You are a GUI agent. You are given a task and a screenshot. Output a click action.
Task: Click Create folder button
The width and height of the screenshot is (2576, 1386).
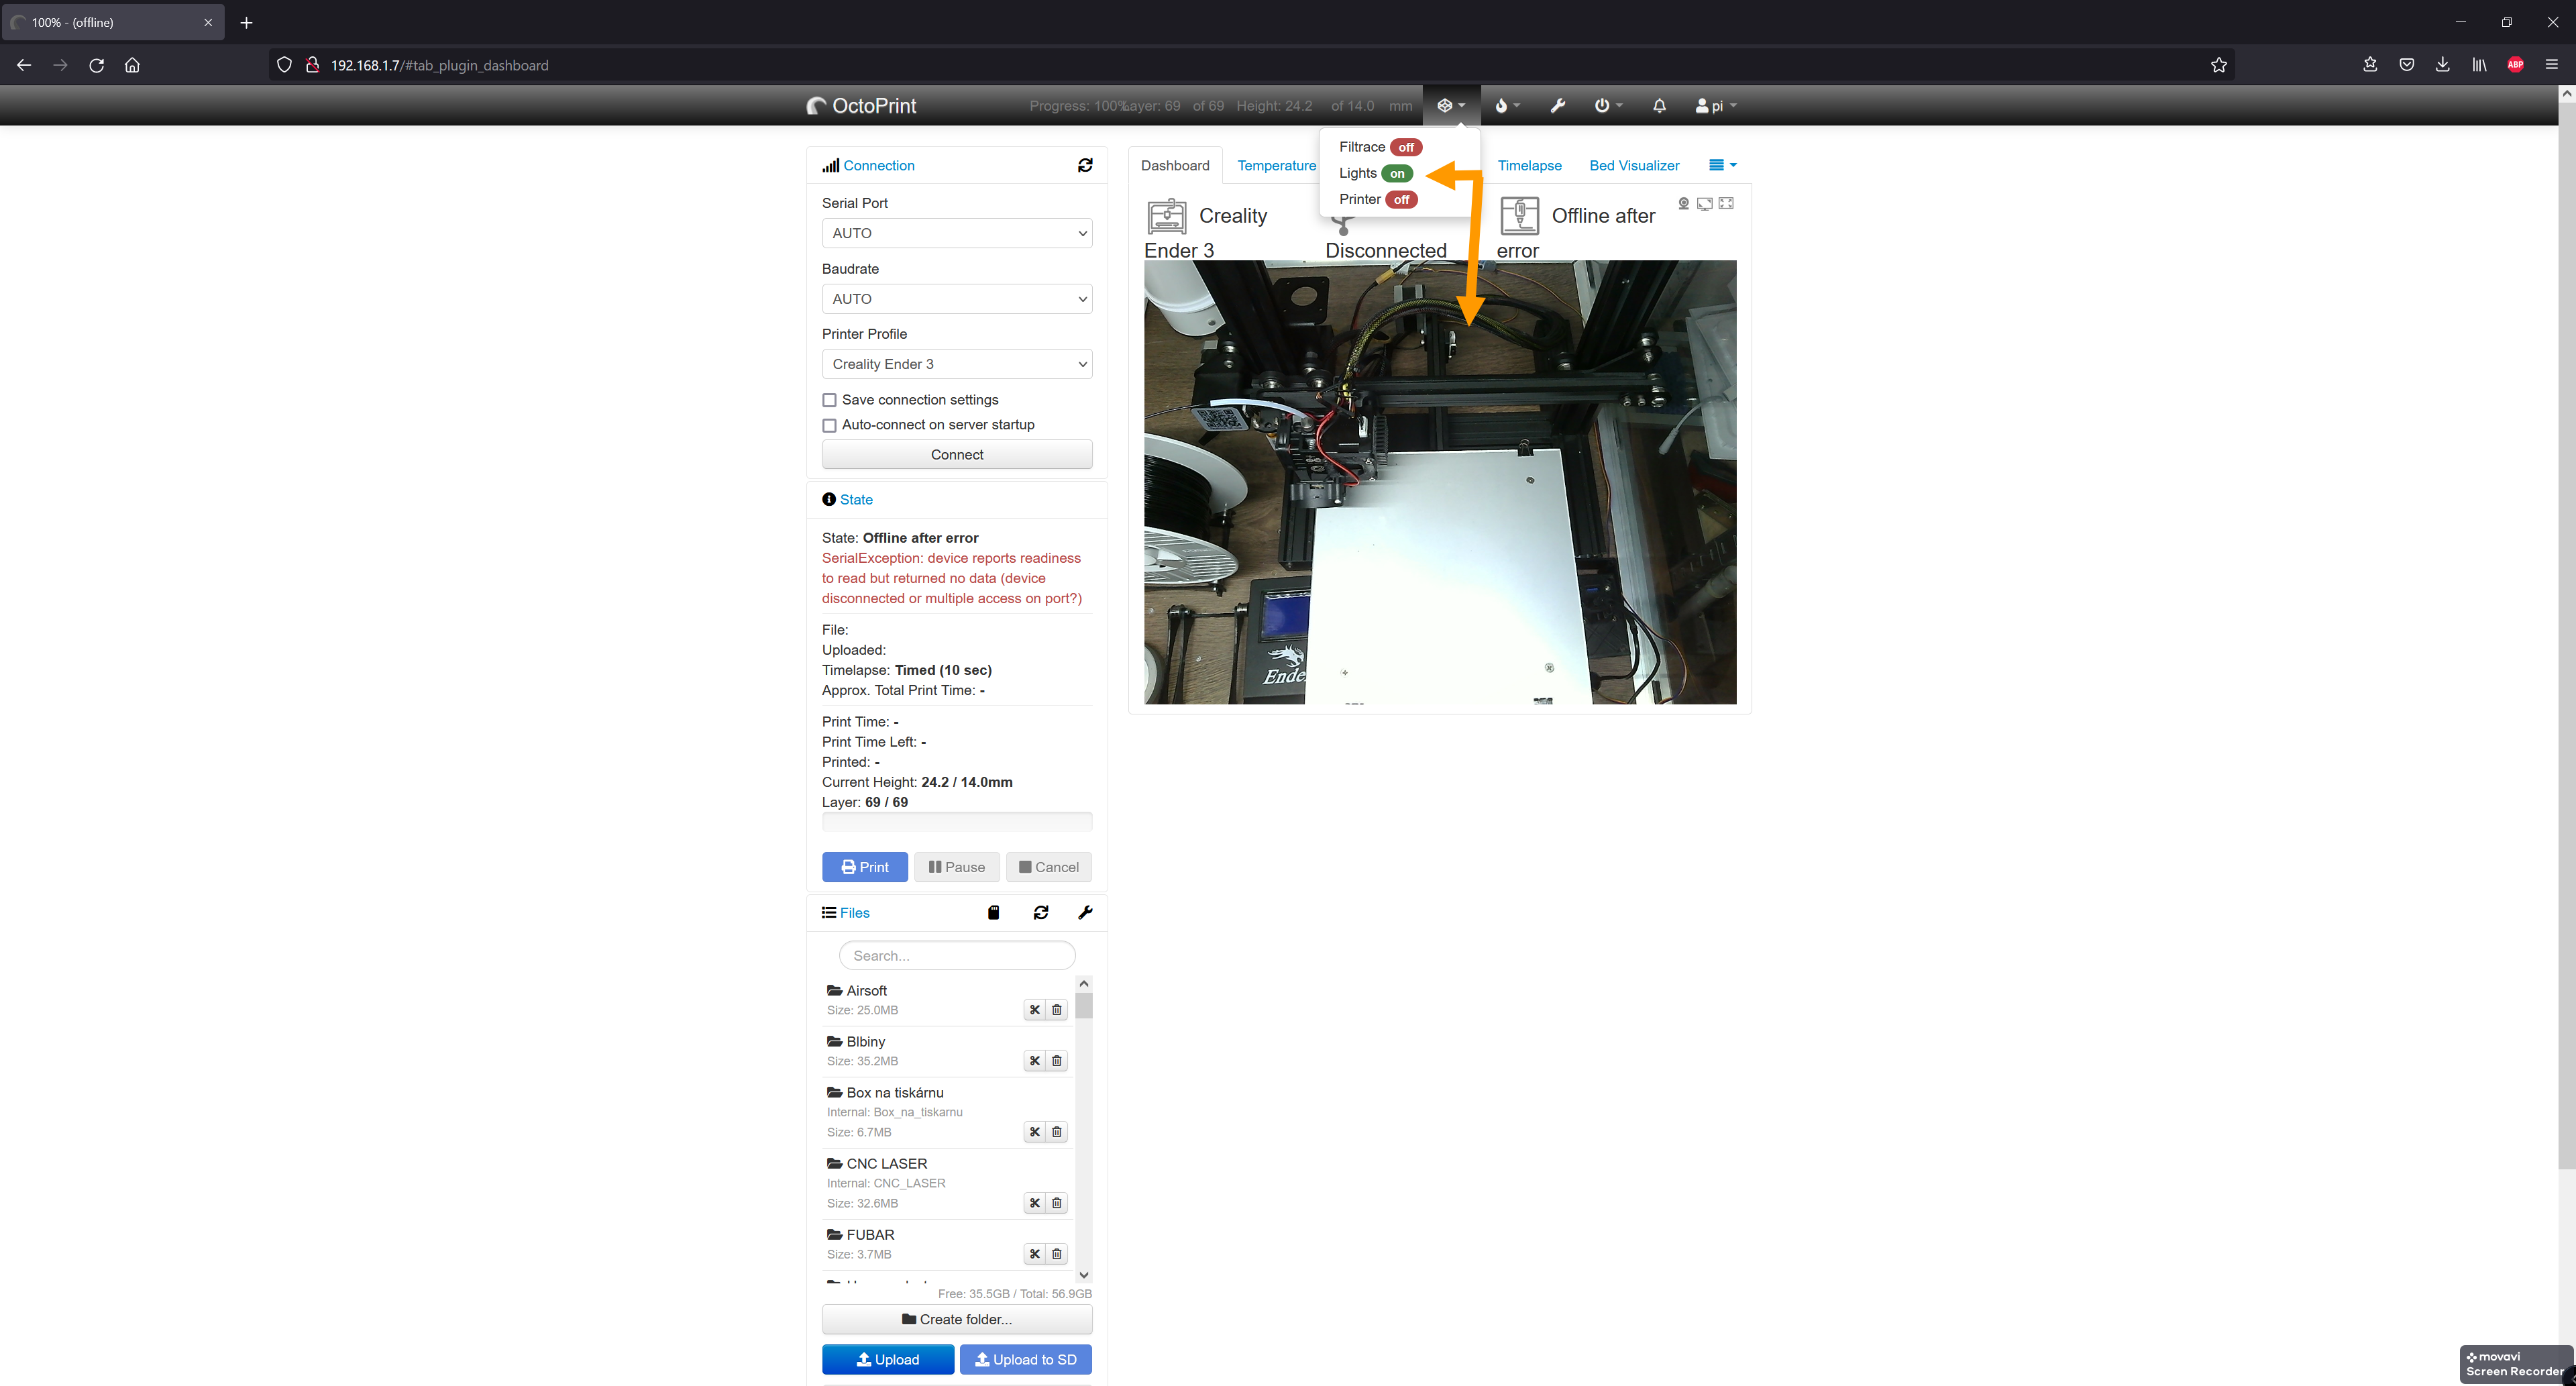[957, 1319]
